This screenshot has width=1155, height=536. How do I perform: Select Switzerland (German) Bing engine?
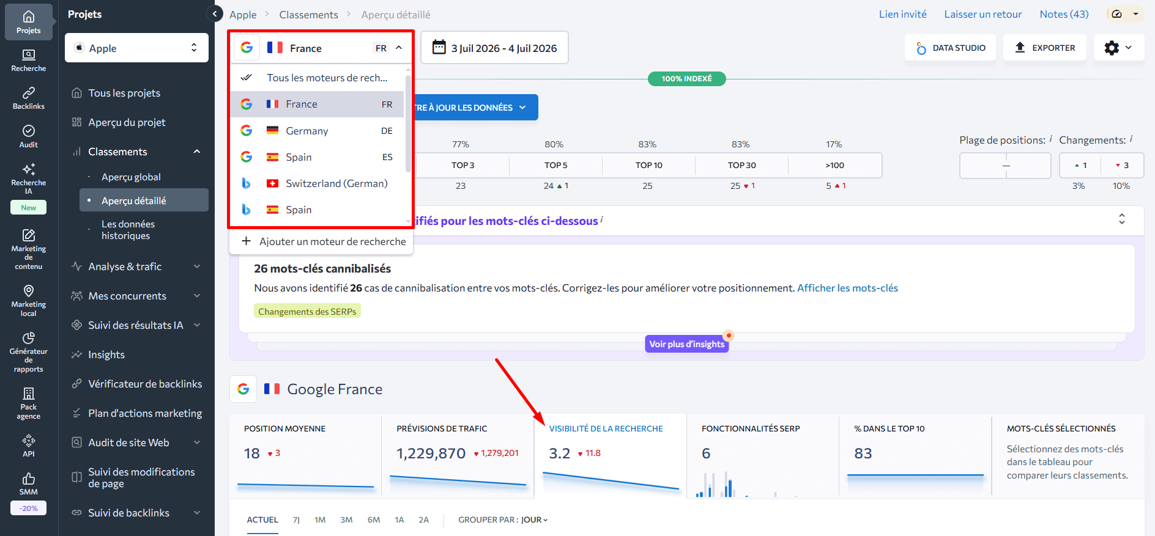coord(317,183)
